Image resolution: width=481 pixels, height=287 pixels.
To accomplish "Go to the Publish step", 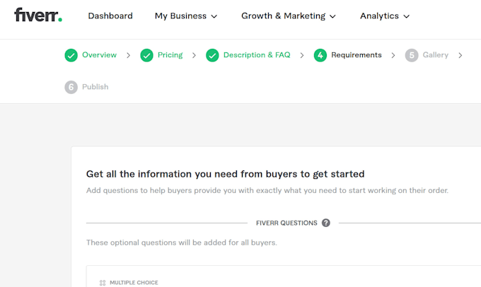I will click(x=95, y=87).
